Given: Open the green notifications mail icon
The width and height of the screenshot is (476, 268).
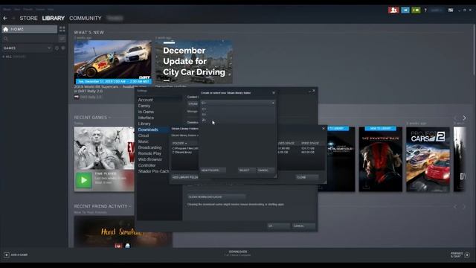Looking at the screenshot, I should point(416,10).
